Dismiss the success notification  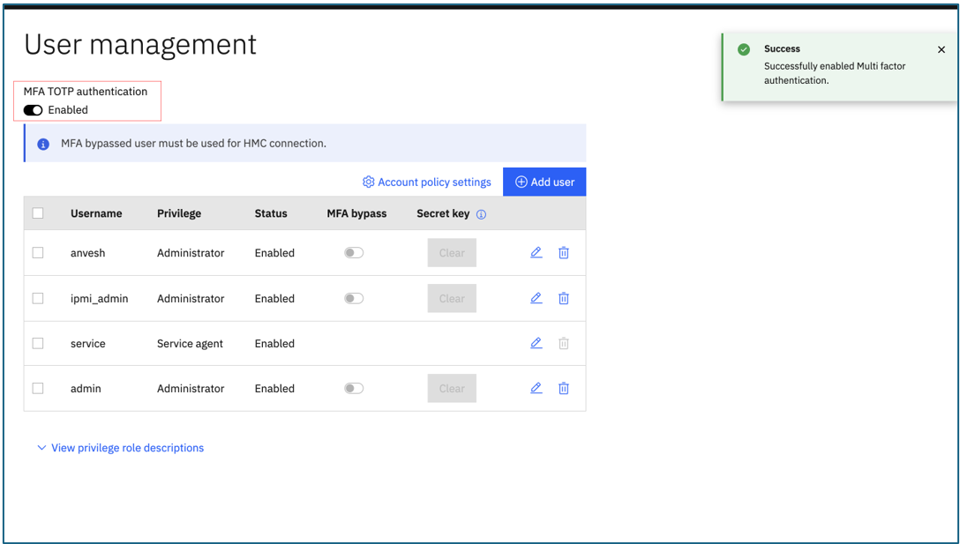click(x=941, y=49)
